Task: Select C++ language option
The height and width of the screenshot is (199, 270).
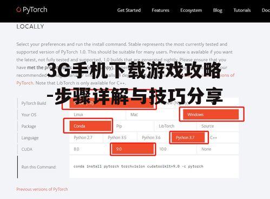Action: tap(222, 137)
